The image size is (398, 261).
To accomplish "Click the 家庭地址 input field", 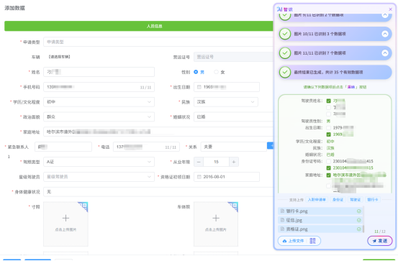I will [158, 132].
